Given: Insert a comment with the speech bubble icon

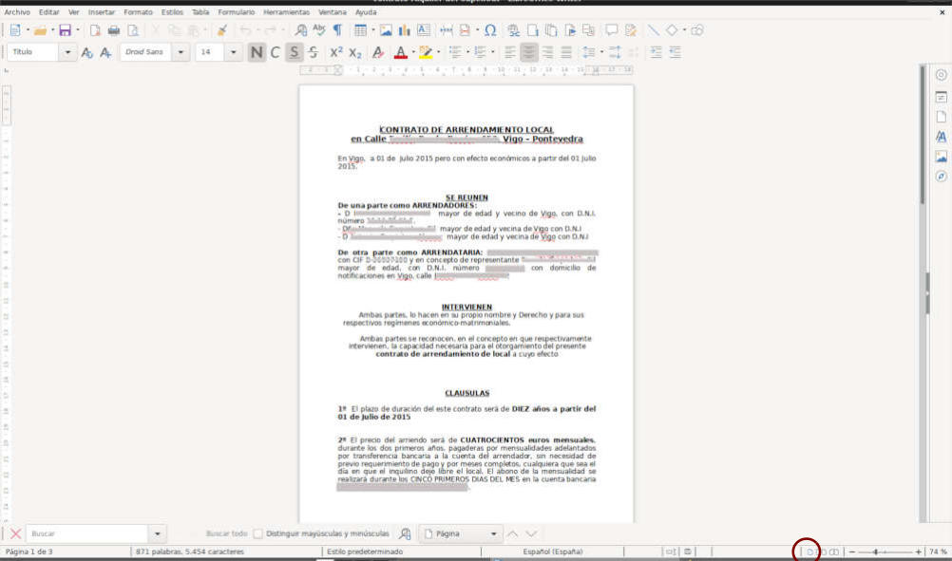Looking at the screenshot, I should 612,30.
